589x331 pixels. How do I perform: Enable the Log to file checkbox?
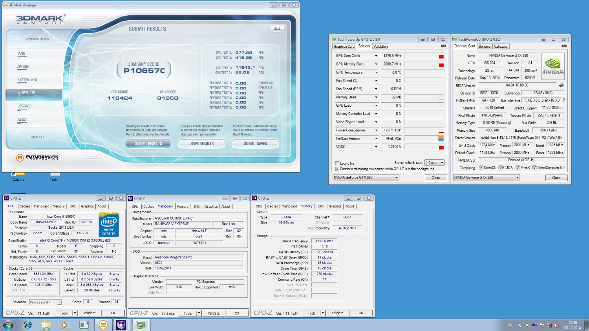(x=337, y=163)
